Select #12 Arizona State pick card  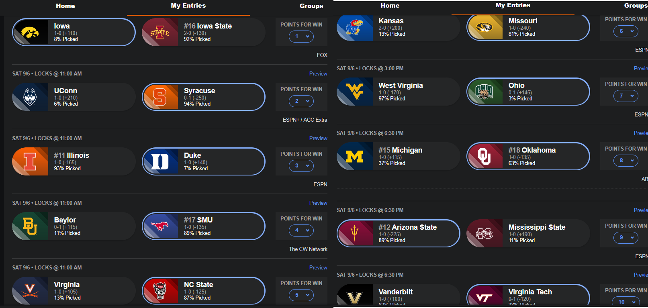(398, 233)
